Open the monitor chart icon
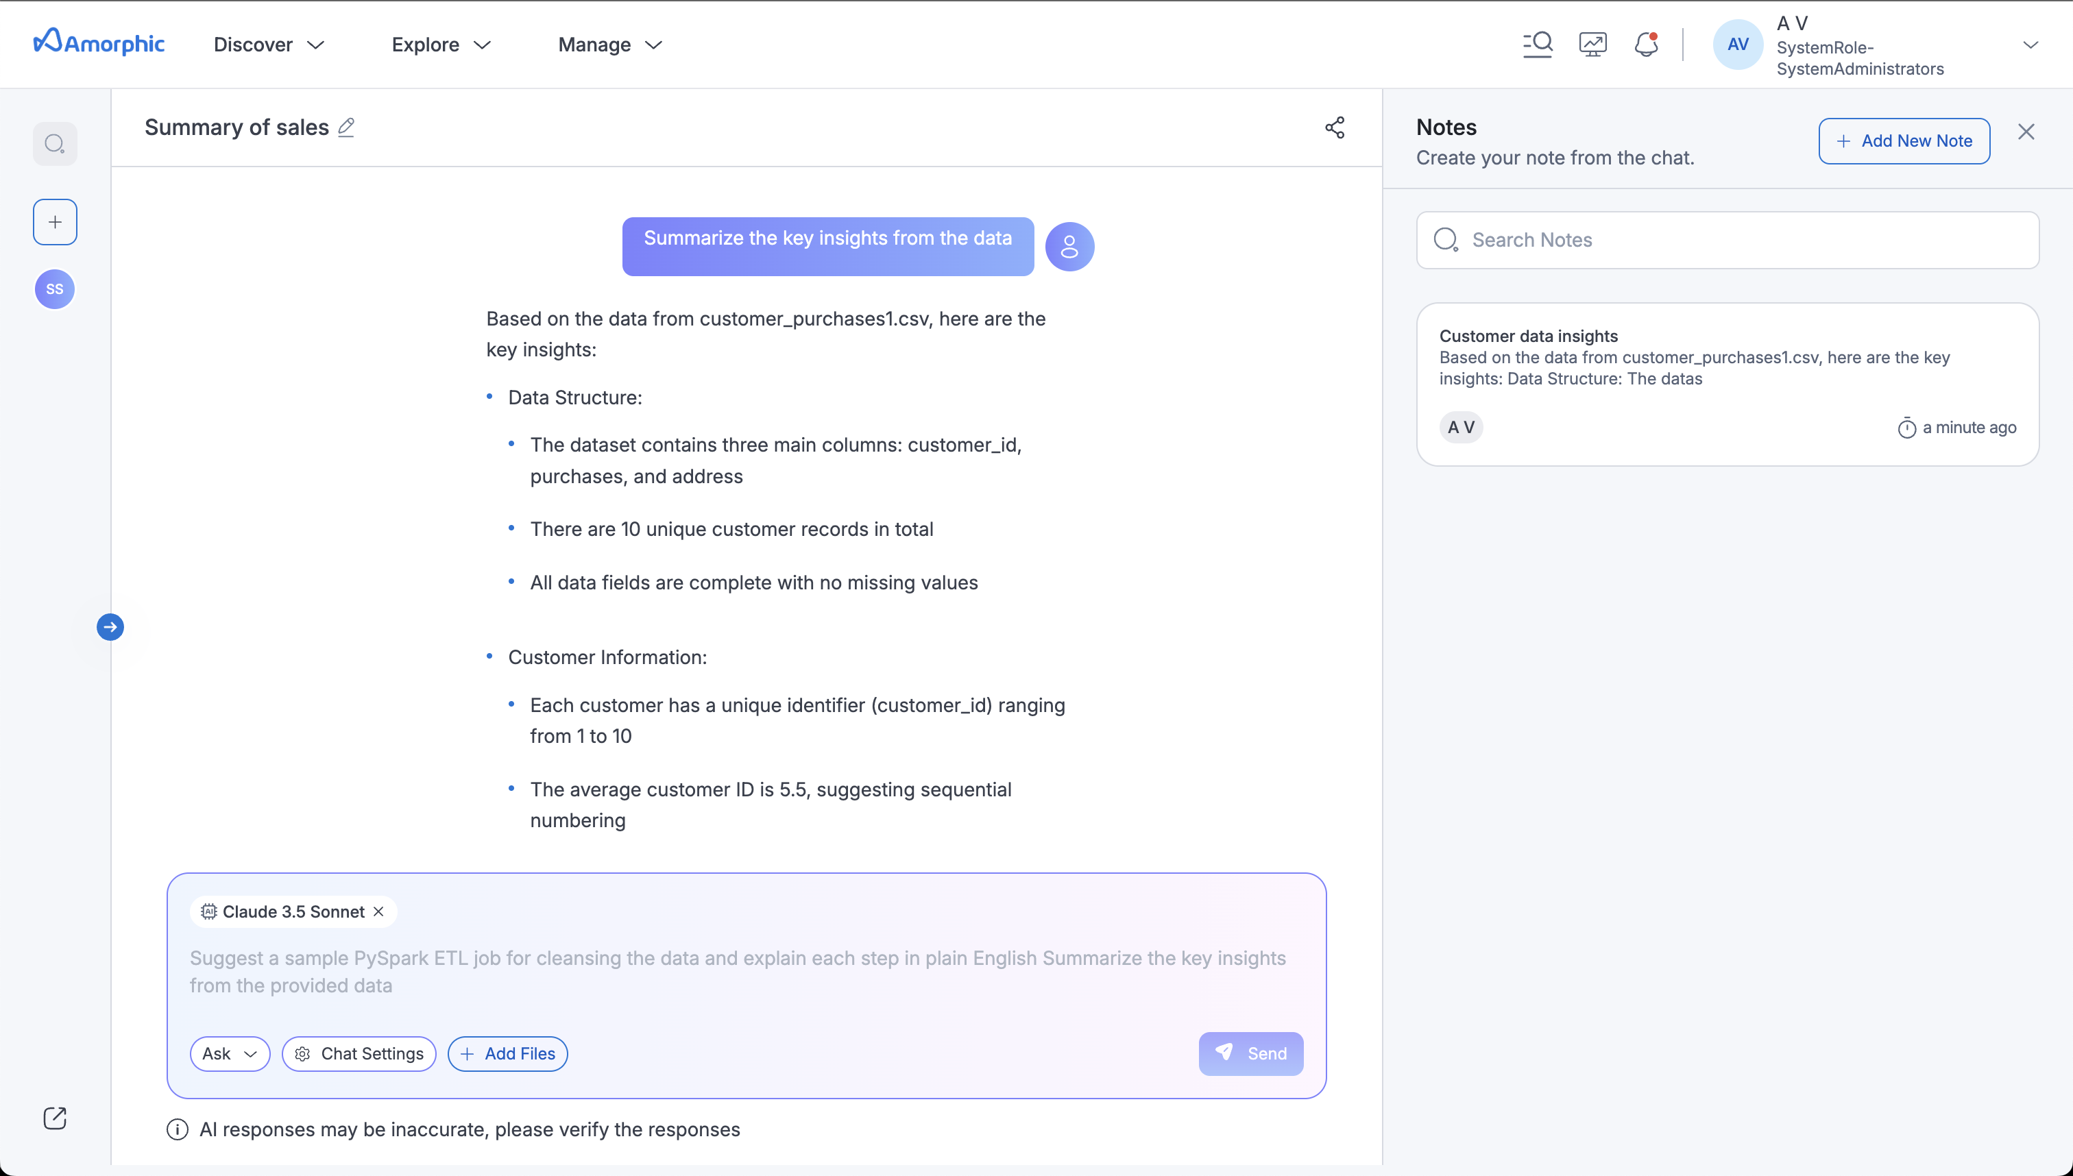Image resolution: width=2073 pixels, height=1176 pixels. 1592,45
